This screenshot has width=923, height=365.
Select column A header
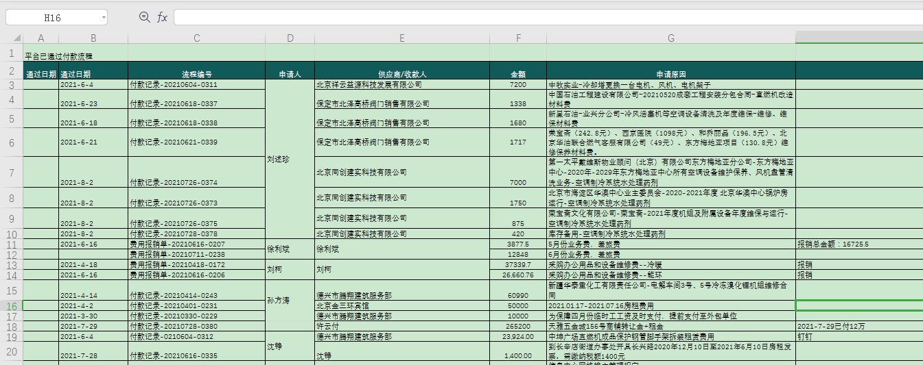pos(41,38)
